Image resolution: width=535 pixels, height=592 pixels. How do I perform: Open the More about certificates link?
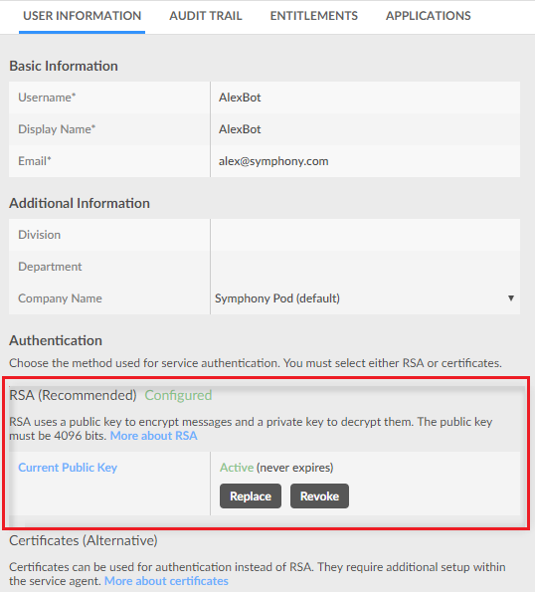click(x=166, y=581)
